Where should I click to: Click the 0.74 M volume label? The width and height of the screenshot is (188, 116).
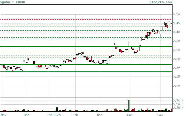pyautogui.click(x=178, y=101)
